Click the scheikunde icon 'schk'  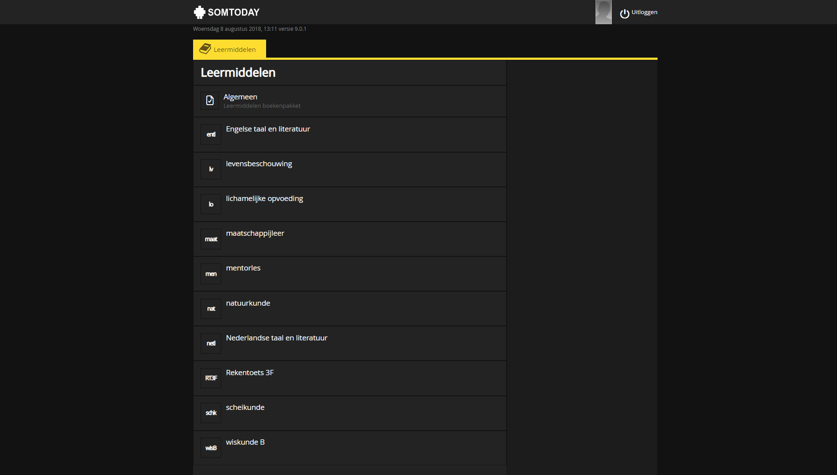coord(211,413)
